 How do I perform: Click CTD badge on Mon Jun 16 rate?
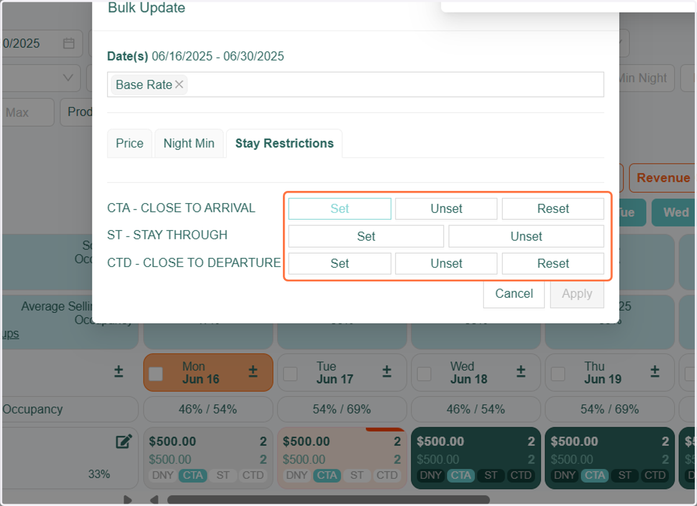click(253, 475)
